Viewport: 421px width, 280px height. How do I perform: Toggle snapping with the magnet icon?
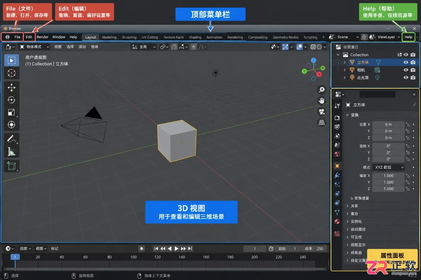174,47
